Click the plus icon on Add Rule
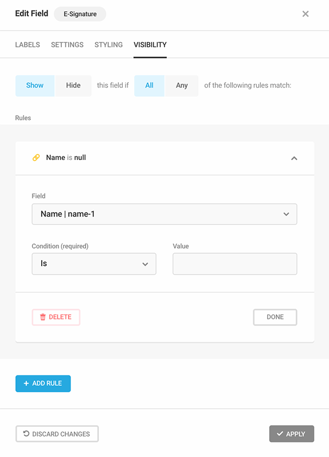This screenshot has height=457, width=329. (x=26, y=383)
